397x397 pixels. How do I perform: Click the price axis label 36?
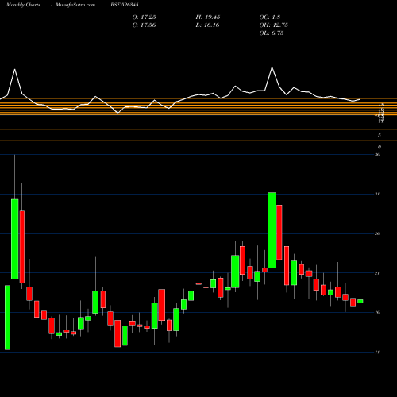tap(377, 155)
